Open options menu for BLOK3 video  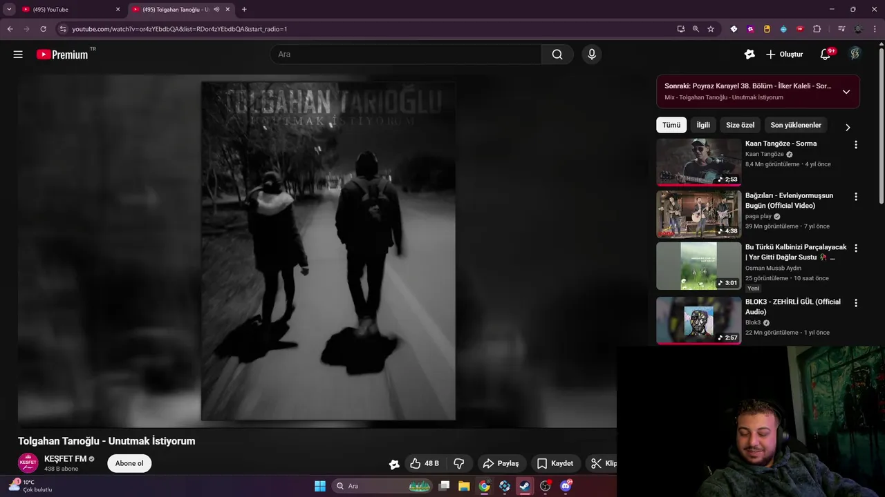coord(856,303)
